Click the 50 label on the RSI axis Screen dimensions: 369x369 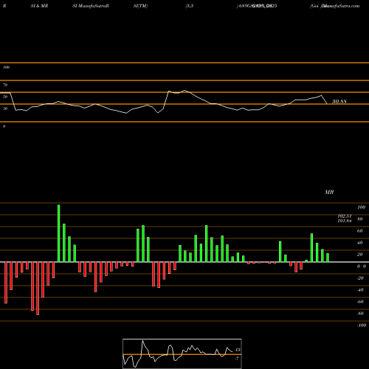pyautogui.click(x=5, y=97)
